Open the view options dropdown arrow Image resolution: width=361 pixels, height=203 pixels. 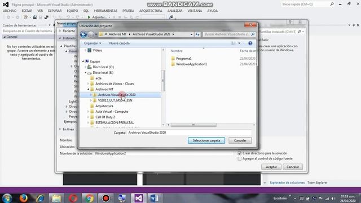(239, 43)
